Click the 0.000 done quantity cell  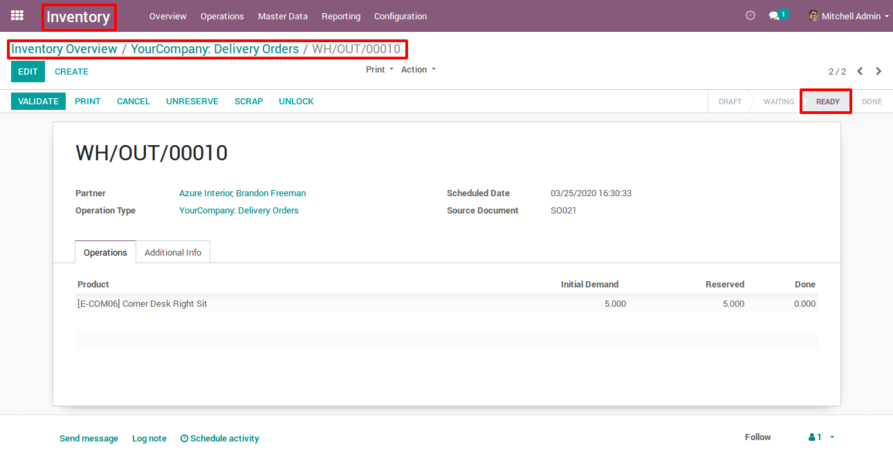804,304
